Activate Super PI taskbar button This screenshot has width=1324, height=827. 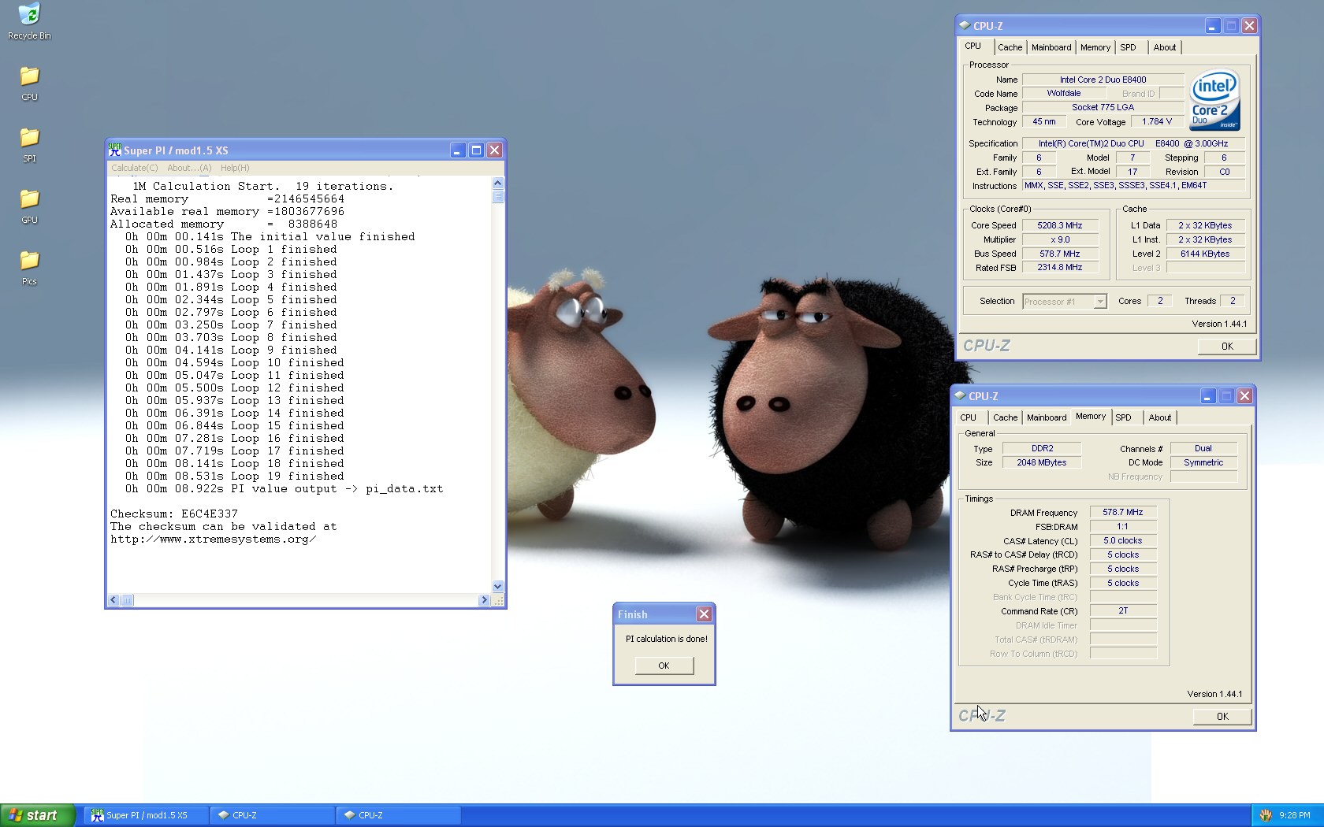[147, 815]
